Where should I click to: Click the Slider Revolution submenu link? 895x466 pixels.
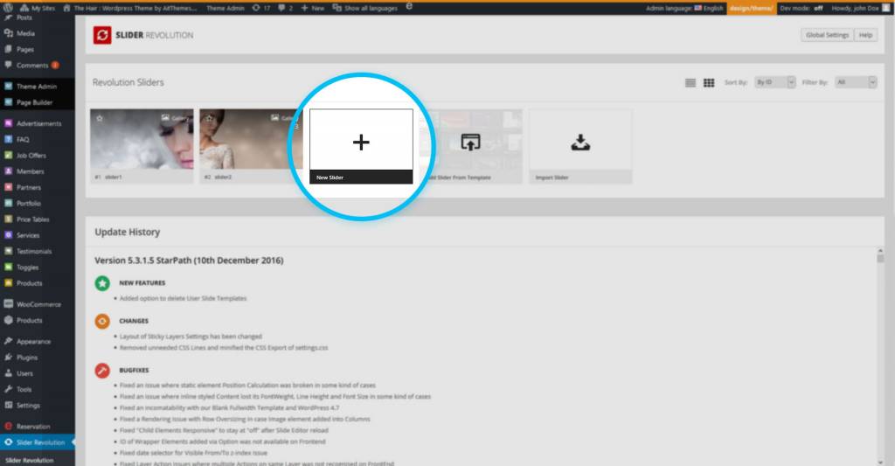[30, 460]
